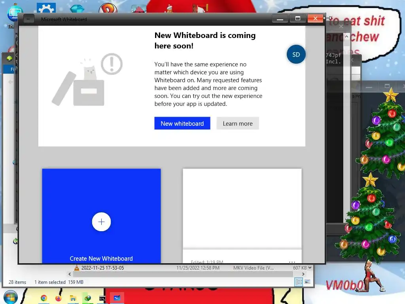405x304 pixels.
Task: Click the VLC cone icon of the MKV file
Action: [x=76, y=268]
